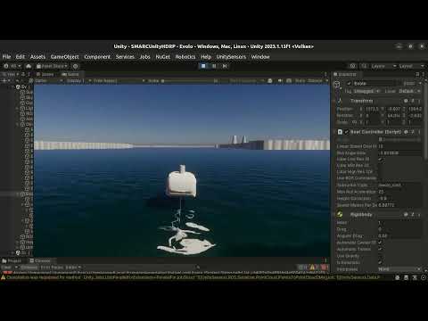Screen dimensions: 428x321
Task: Toggle the Automatic Tensor checkbox
Action: (x=380, y=249)
